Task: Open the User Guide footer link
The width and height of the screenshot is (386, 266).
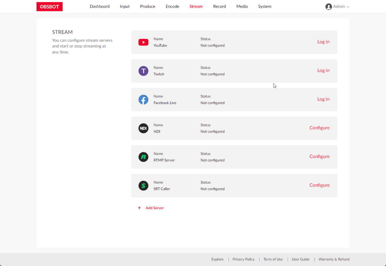Action: (300, 259)
